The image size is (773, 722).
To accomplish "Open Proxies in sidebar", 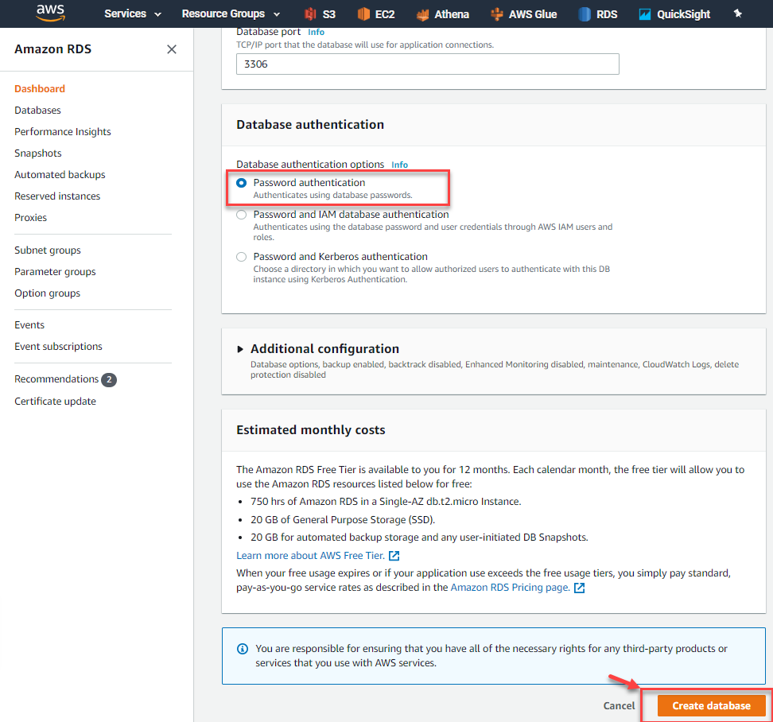I will [x=30, y=217].
